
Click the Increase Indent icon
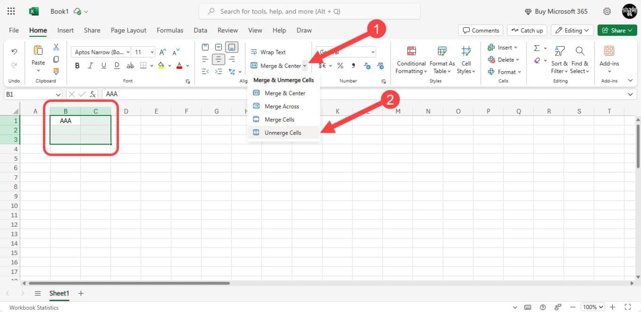[218, 71]
